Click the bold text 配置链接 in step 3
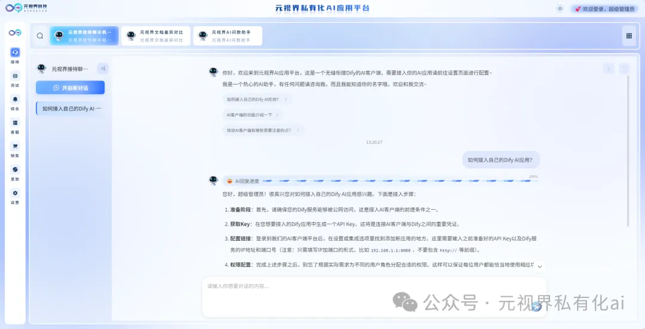This screenshot has height=329, width=645. click(241, 238)
